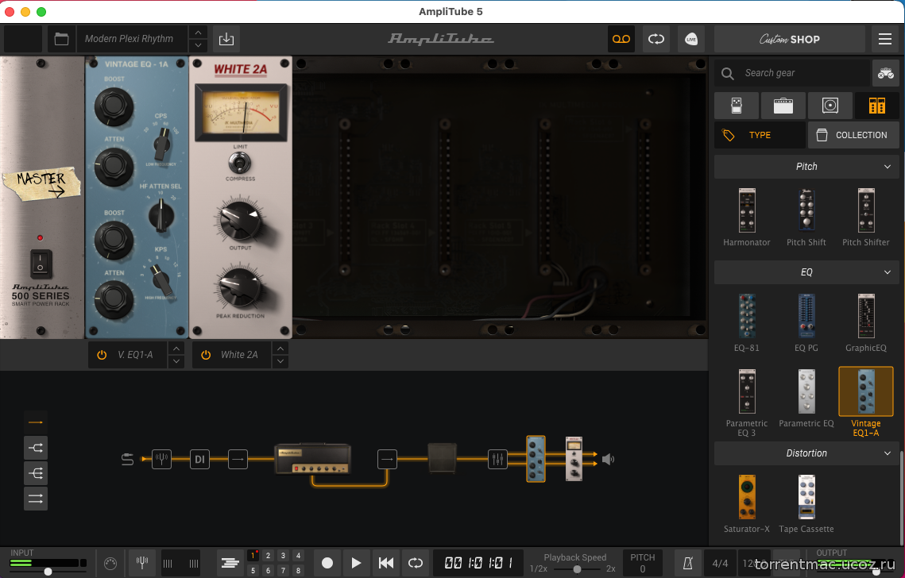Viewport: 905px width, 578px height.
Task: Show rack effects gear category
Action: tap(876, 106)
